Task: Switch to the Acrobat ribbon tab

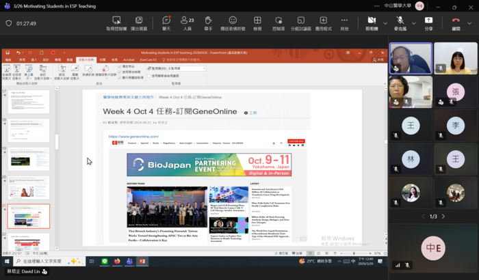Action: tap(129, 59)
